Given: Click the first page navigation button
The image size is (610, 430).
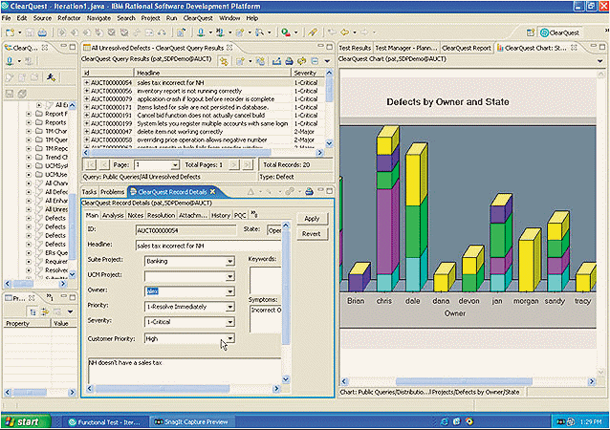Looking at the screenshot, I should [90, 165].
